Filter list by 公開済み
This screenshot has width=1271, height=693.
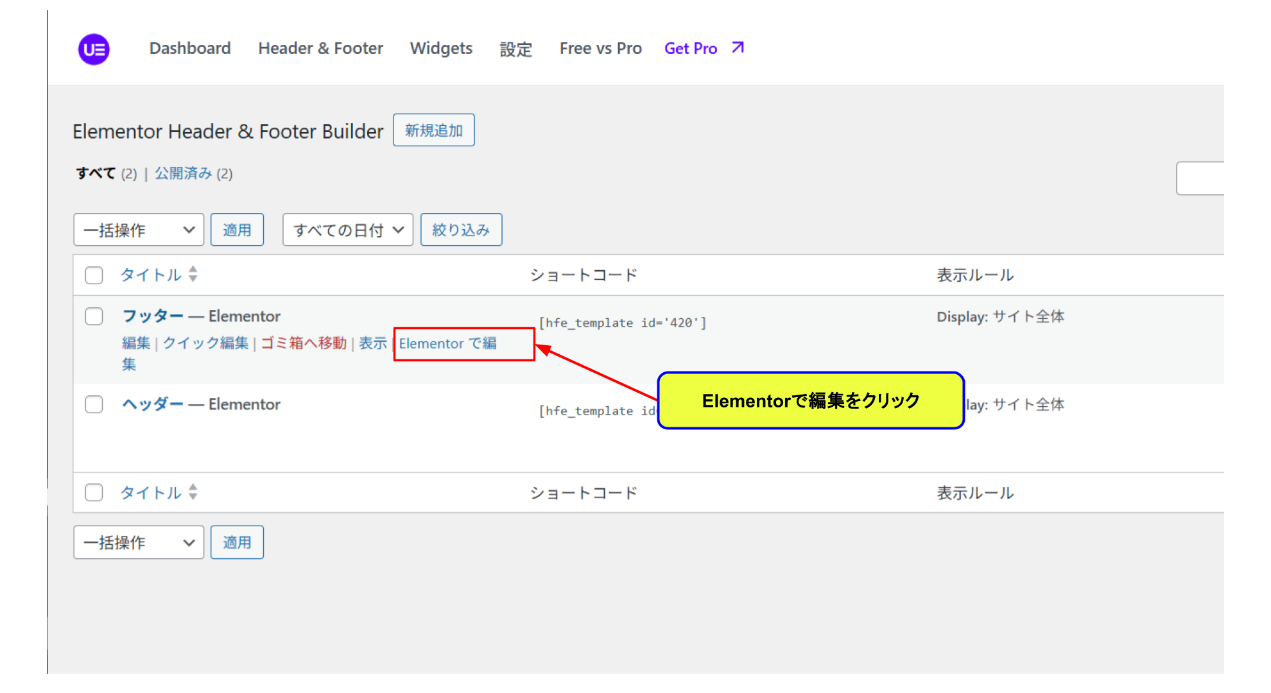click(x=184, y=173)
